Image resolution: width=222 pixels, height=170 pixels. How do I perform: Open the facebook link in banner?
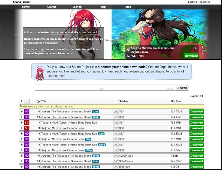92,32
